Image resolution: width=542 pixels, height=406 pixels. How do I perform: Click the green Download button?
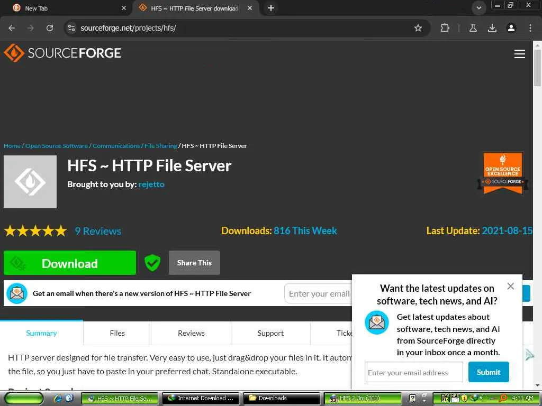[70, 263]
